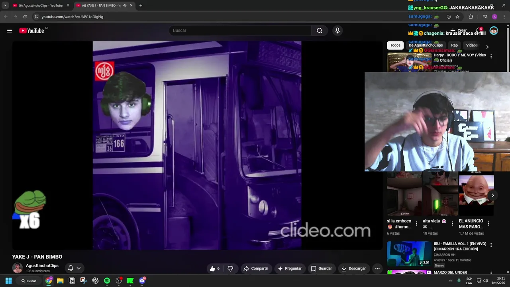Switch to AgusttinchoClips - YouTube tab
Image resolution: width=510 pixels, height=287 pixels.
[x=41, y=6]
